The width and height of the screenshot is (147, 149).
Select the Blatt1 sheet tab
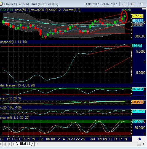pos(25,144)
